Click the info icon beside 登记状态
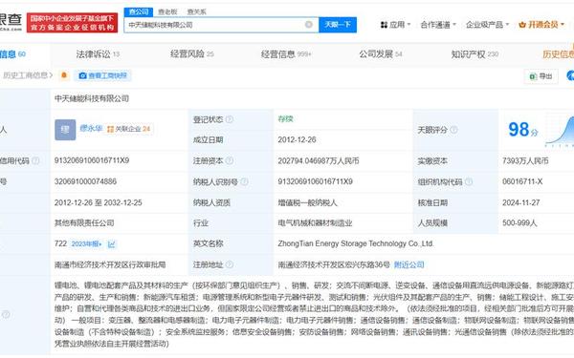The width and height of the screenshot is (574, 358). [x=230, y=119]
